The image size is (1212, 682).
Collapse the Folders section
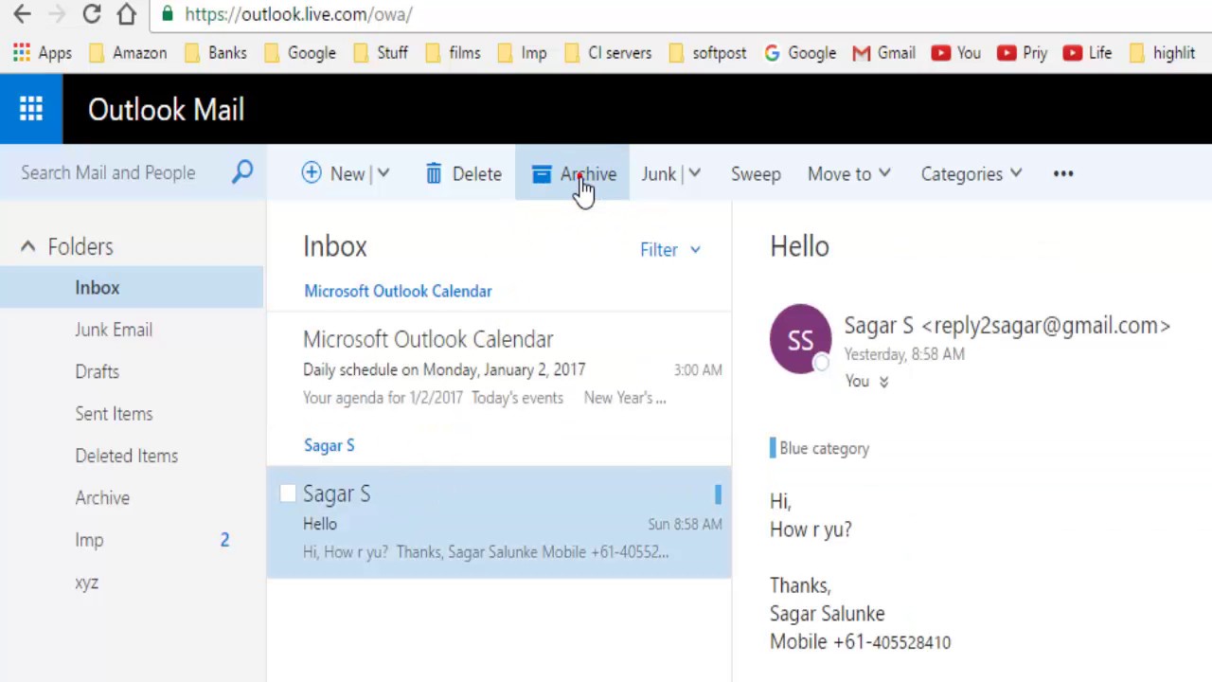click(27, 246)
